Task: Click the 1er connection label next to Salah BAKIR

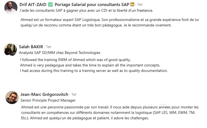Action: pos(49,47)
